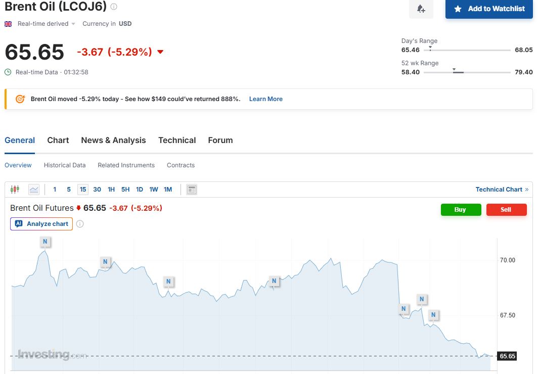Switch to candlestick chart type icon
Viewport: 538px width, 374px height.
pyautogui.click(x=15, y=190)
